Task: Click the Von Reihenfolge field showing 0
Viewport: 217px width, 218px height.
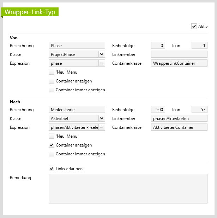Action: 158,46
